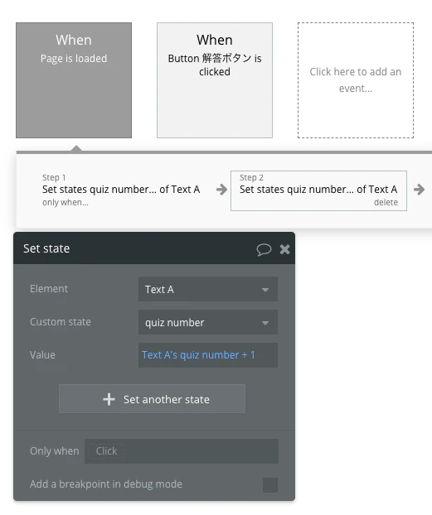Open Step 1 Set states action

click(121, 189)
